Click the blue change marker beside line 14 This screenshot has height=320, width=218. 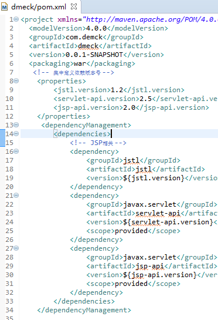pyautogui.click(x=2, y=138)
